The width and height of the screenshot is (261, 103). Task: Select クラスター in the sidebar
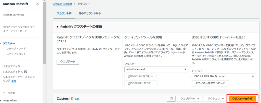[x=9, y=44]
